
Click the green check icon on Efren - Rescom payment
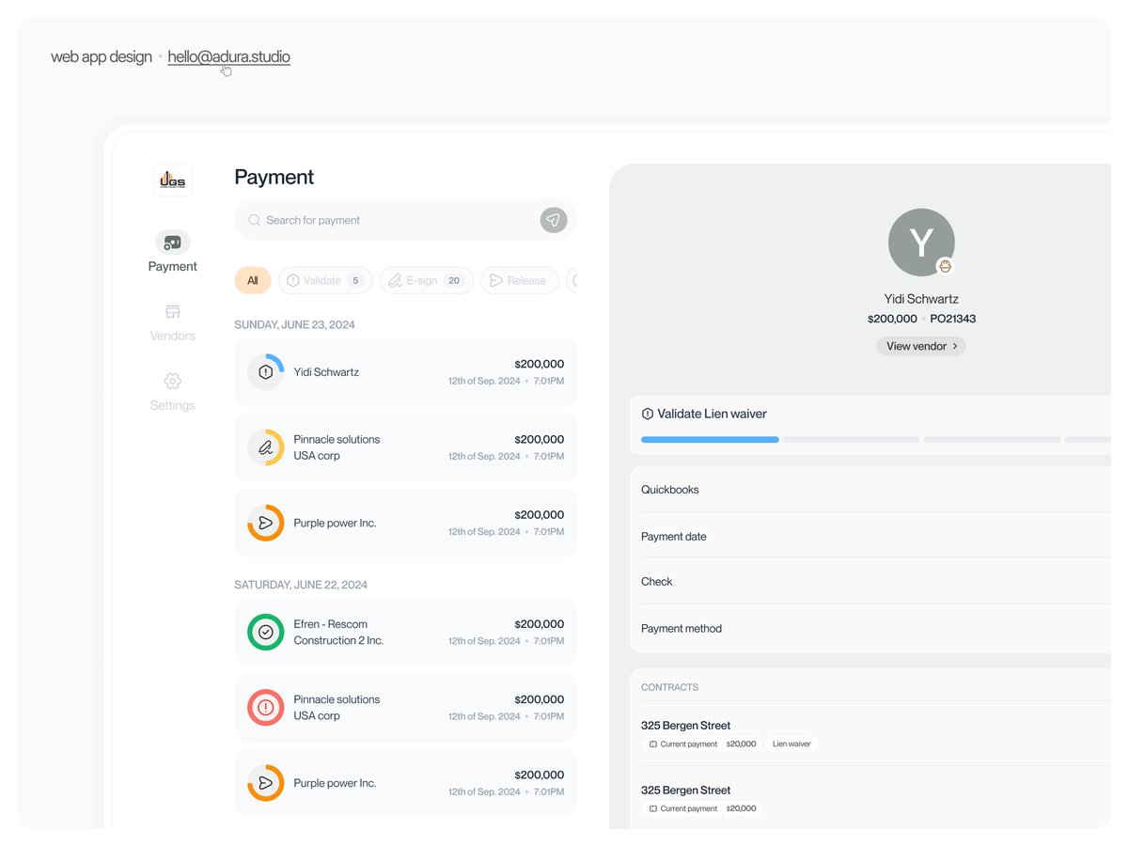(265, 632)
